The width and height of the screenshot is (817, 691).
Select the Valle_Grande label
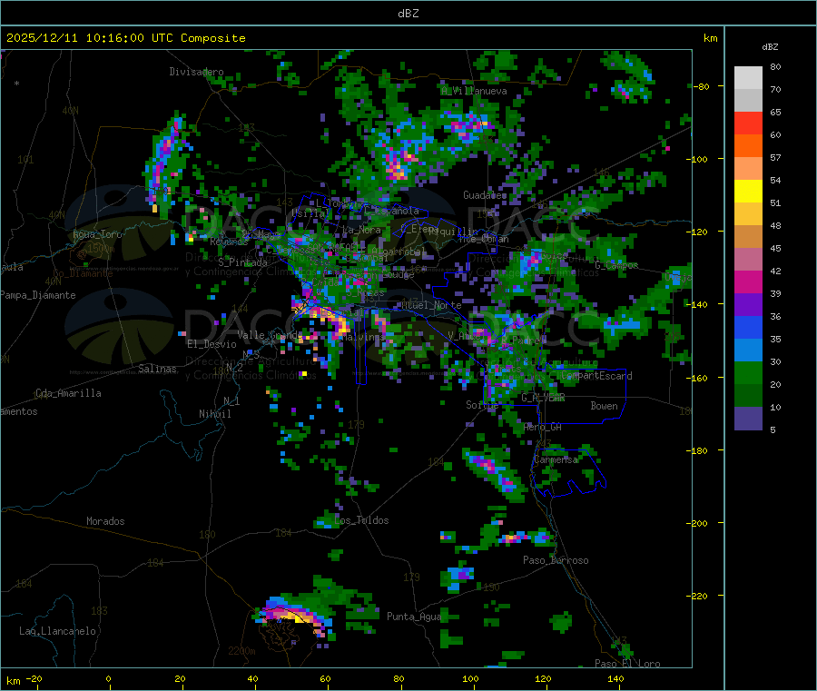click(x=270, y=335)
